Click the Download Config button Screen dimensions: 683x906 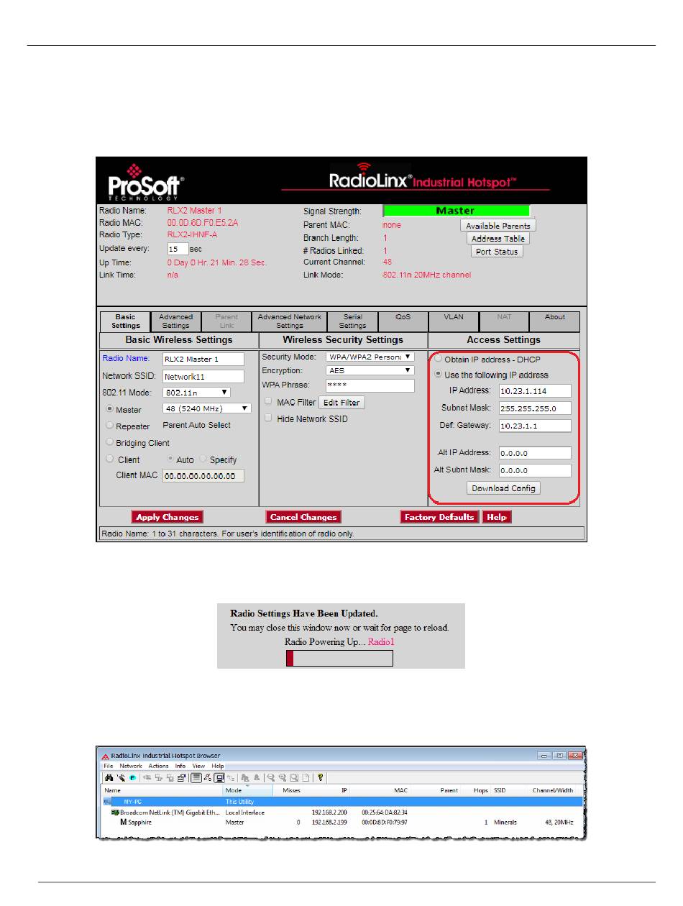click(503, 488)
